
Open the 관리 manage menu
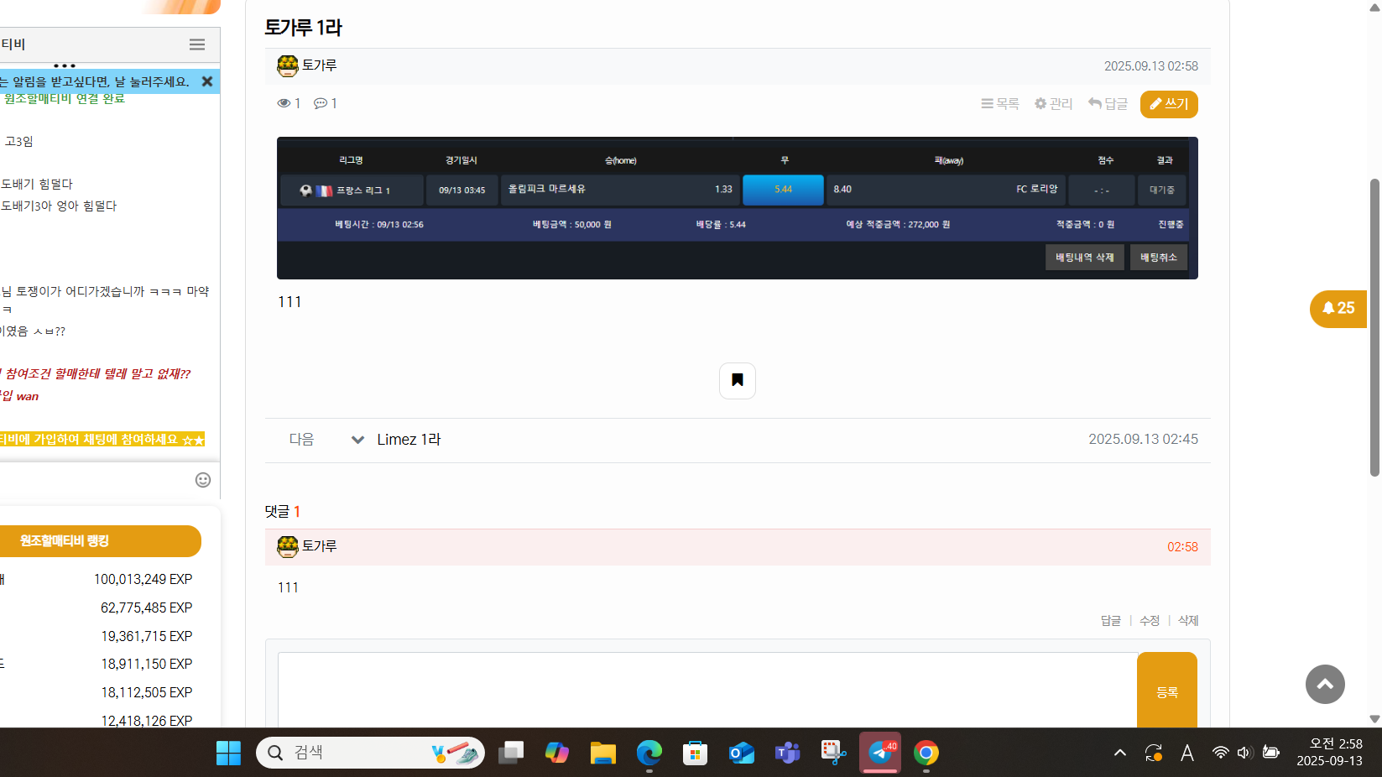1053,104
